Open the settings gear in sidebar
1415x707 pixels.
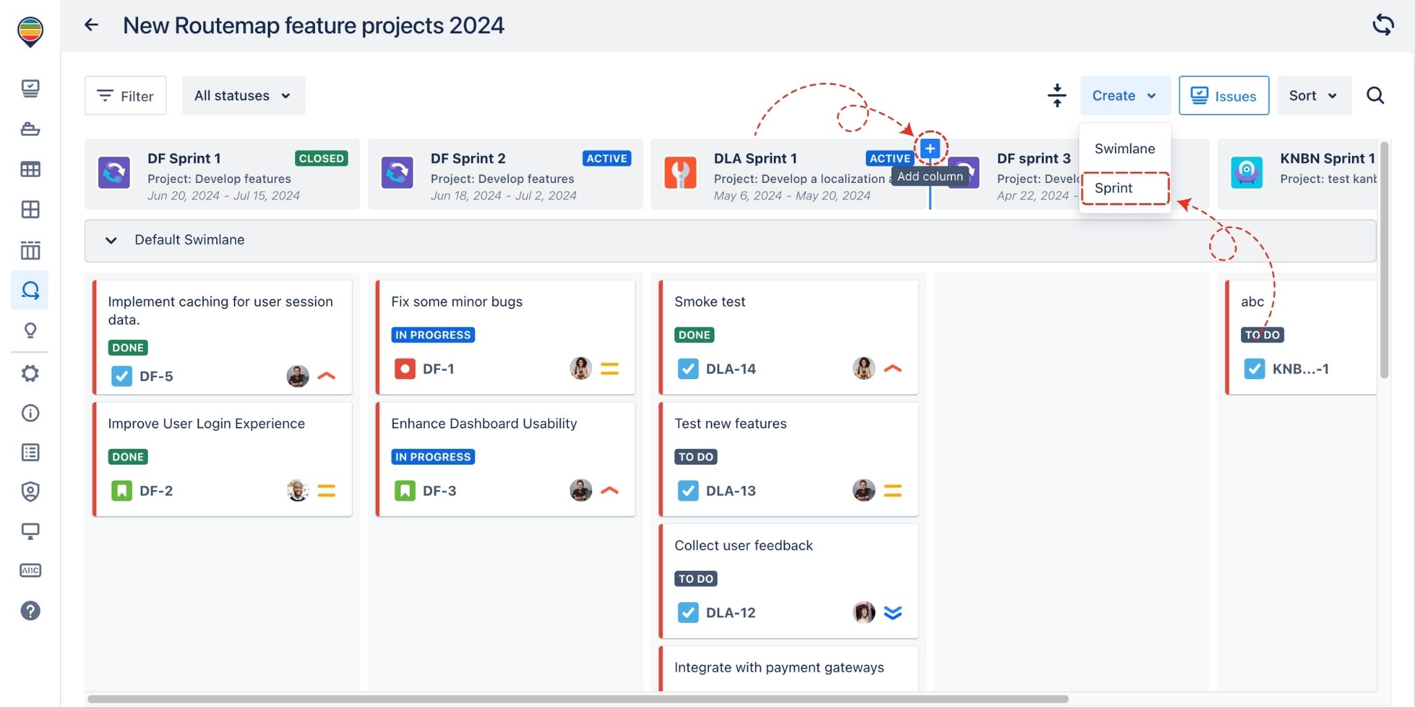click(x=30, y=374)
